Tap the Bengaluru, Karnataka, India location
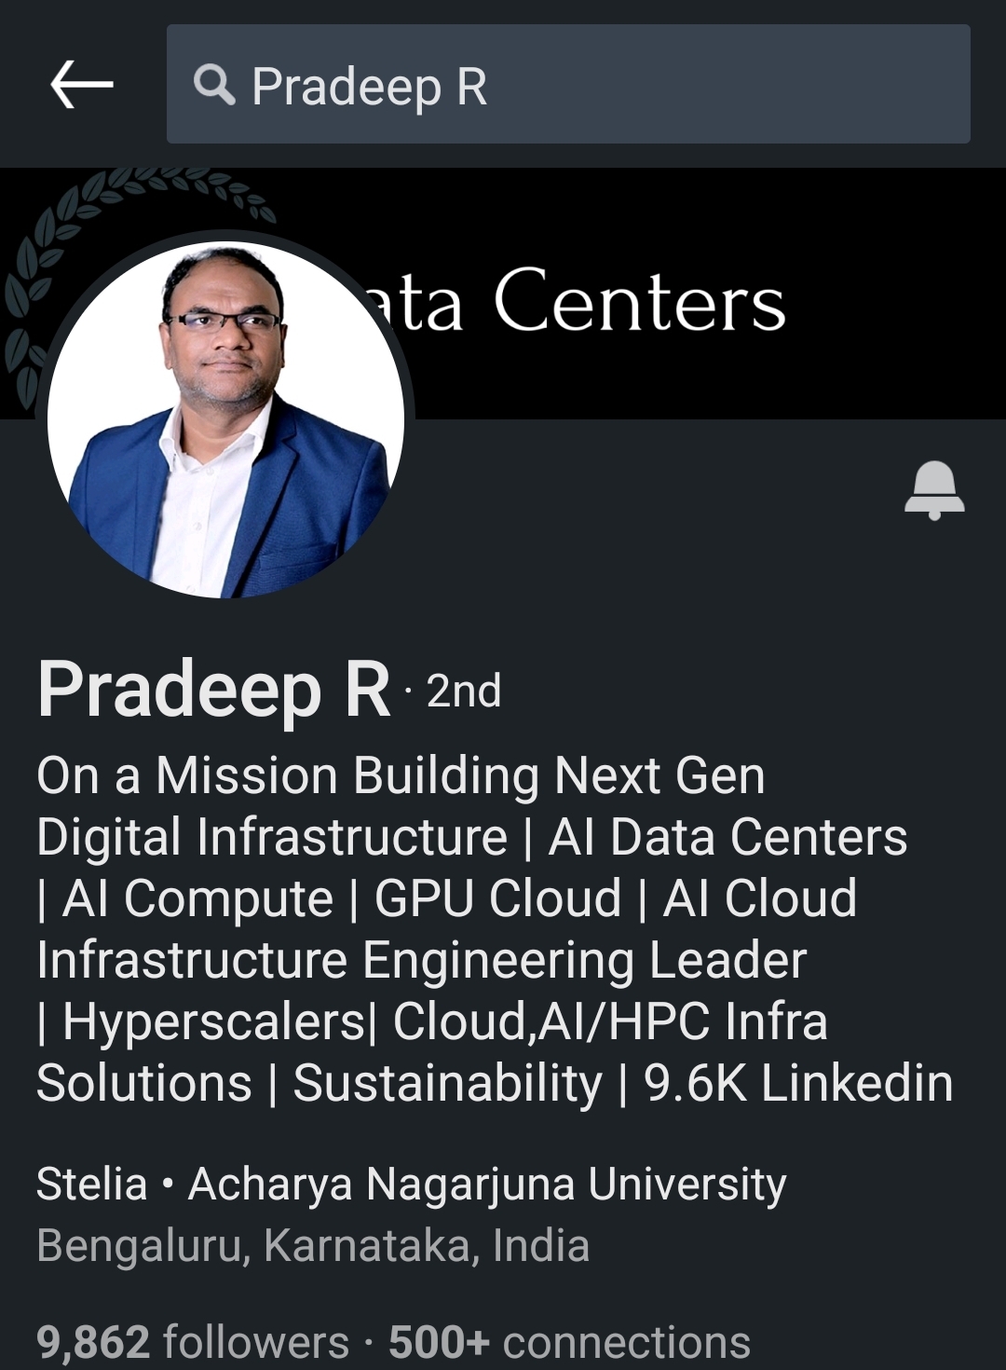1006x1370 pixels. pyautogui.click(x=313, y=1246)
